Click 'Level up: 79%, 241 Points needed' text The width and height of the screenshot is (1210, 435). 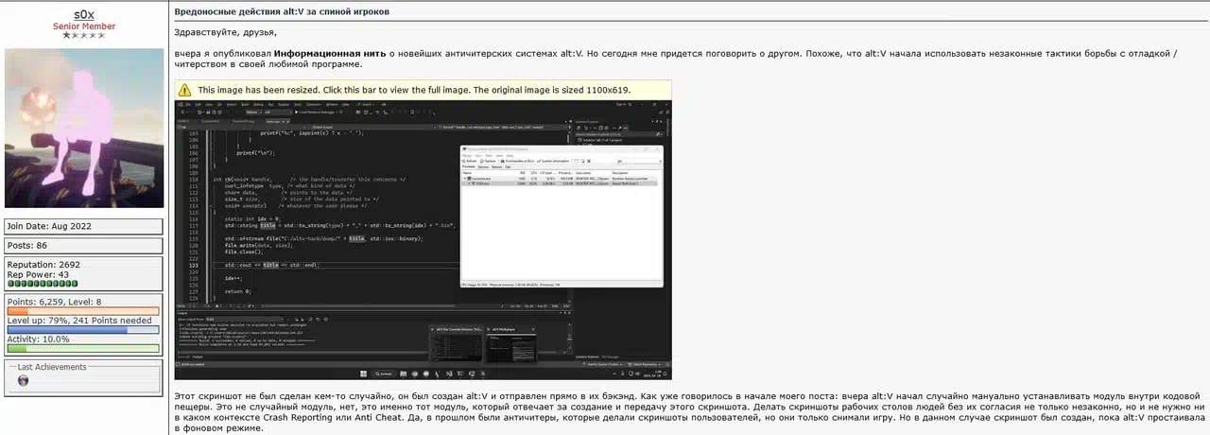tap(79, 321)
